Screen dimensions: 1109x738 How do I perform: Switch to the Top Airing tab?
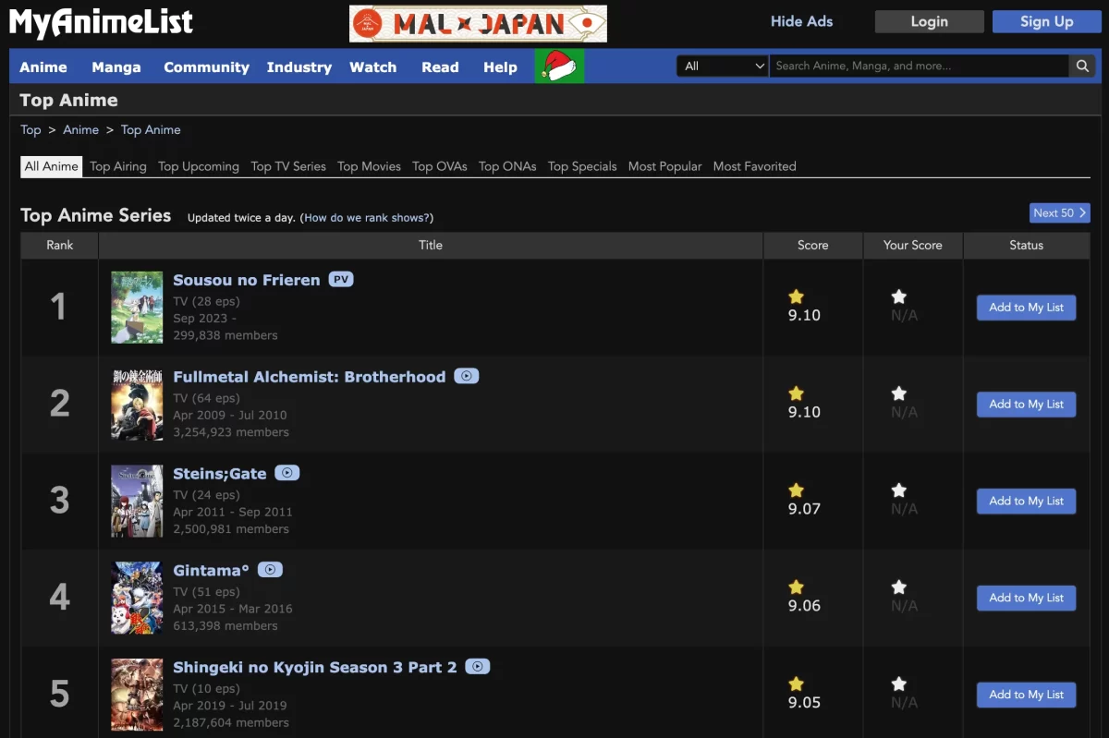(x=118, y=166)
